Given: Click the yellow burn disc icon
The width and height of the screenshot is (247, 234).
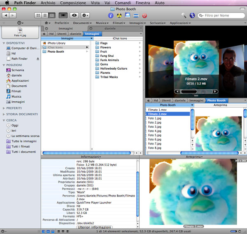Looking at the screenshot, I should click(119, 16).
